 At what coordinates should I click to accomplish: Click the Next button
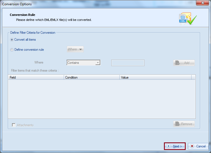175,146
